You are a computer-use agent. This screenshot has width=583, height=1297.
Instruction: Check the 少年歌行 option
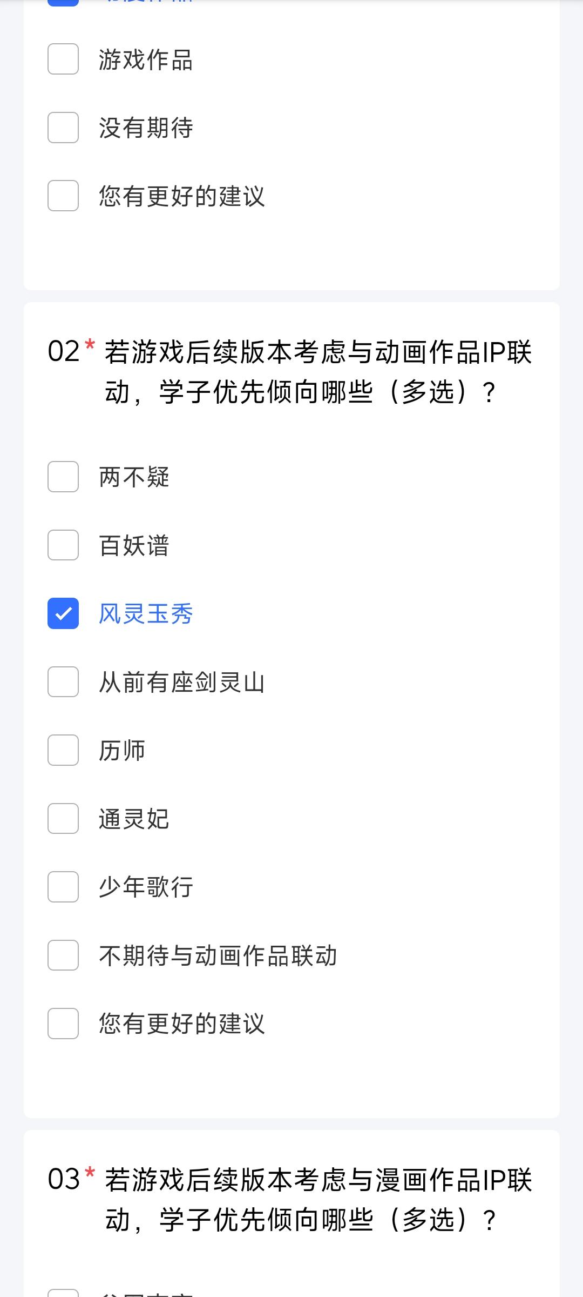[63, 887]
